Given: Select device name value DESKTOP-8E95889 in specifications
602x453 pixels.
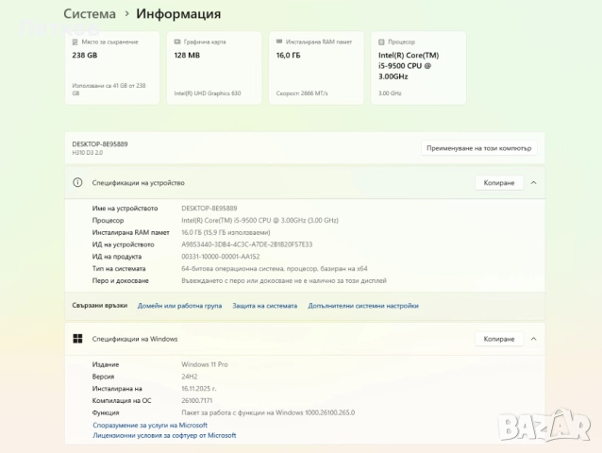Looking at the screenshot, I should (209, 208).
